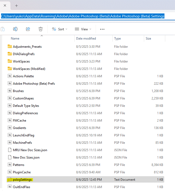Select the Default Type Styles file icon
The width and height of the screenshot is (175, 191).
10,106
